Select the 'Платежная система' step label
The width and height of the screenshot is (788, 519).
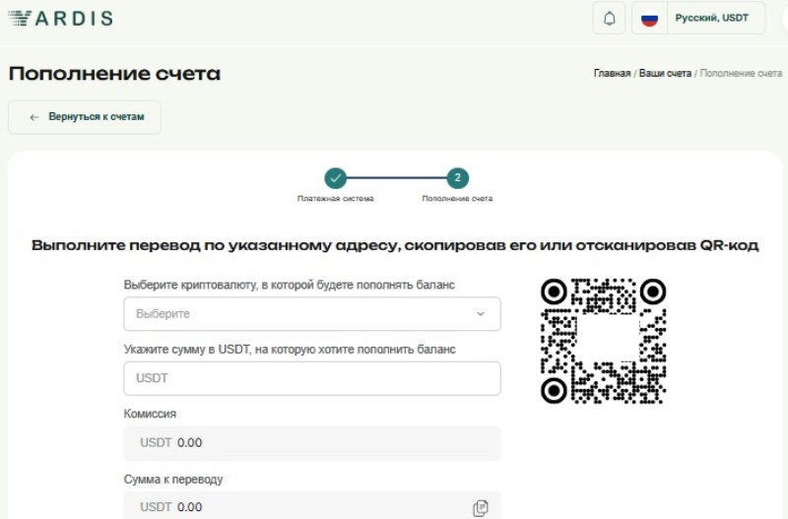(336, 199)
